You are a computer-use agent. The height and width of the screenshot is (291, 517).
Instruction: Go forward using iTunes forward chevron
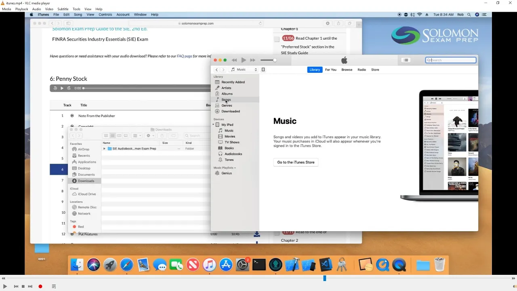point(223,70)
